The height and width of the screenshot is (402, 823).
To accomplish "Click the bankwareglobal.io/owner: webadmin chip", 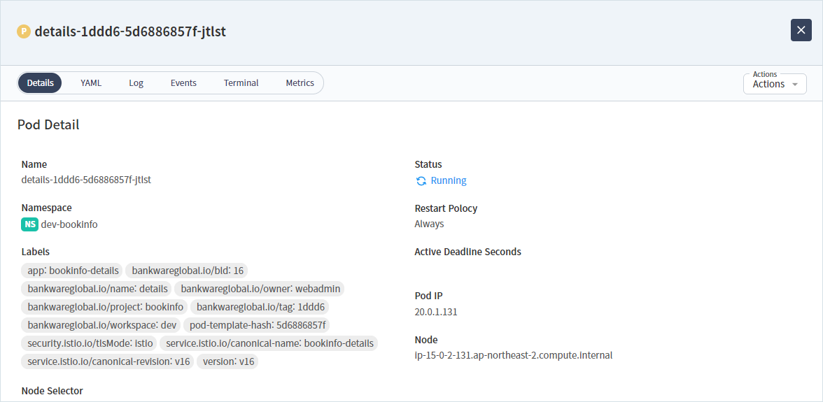I will coord(260,289).
